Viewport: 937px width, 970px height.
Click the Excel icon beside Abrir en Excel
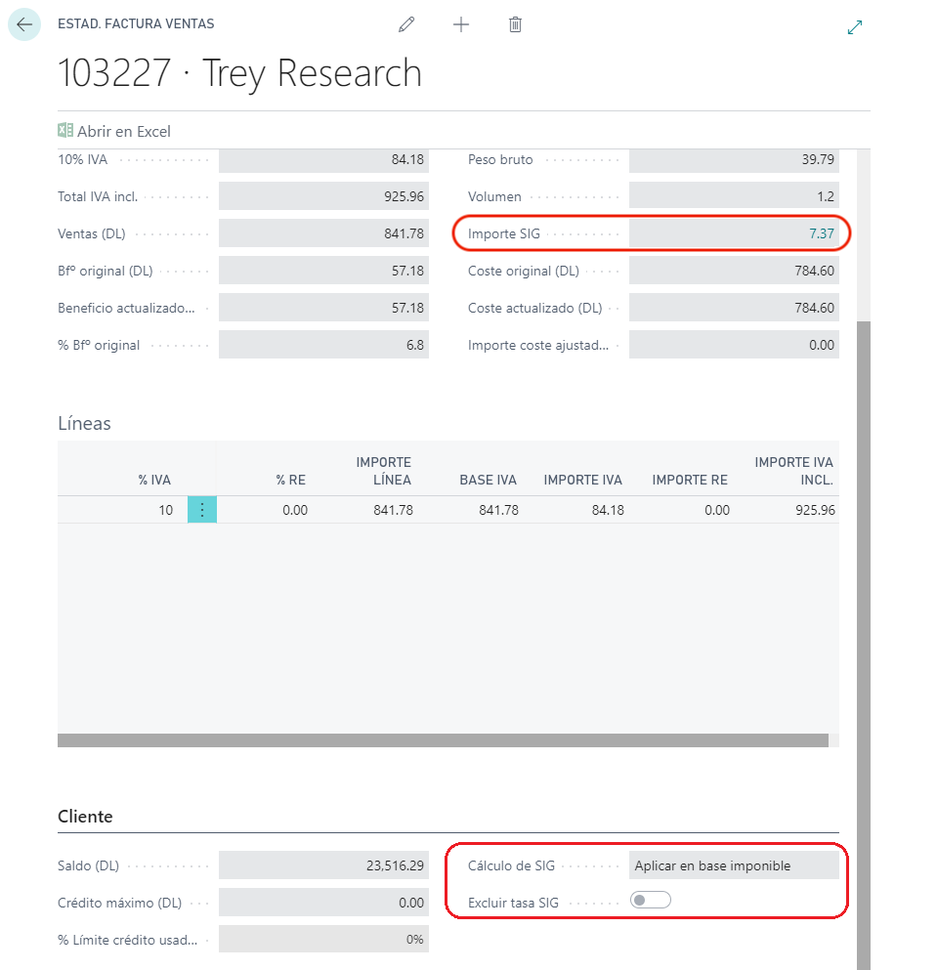pyautogui.click(x=65, y=131)
